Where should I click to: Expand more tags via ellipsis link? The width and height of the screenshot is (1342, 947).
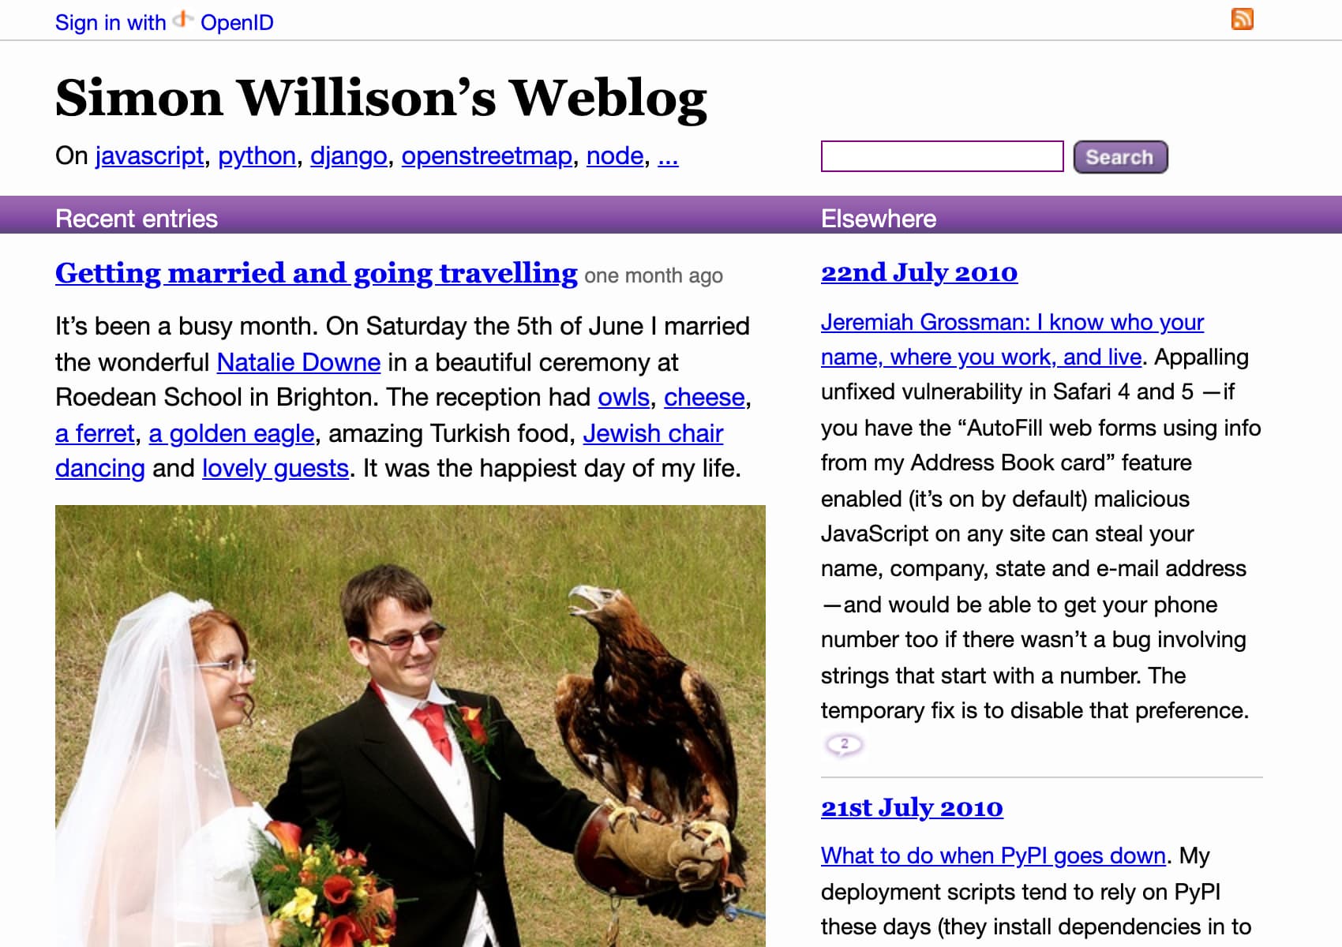tap(668, 155)
